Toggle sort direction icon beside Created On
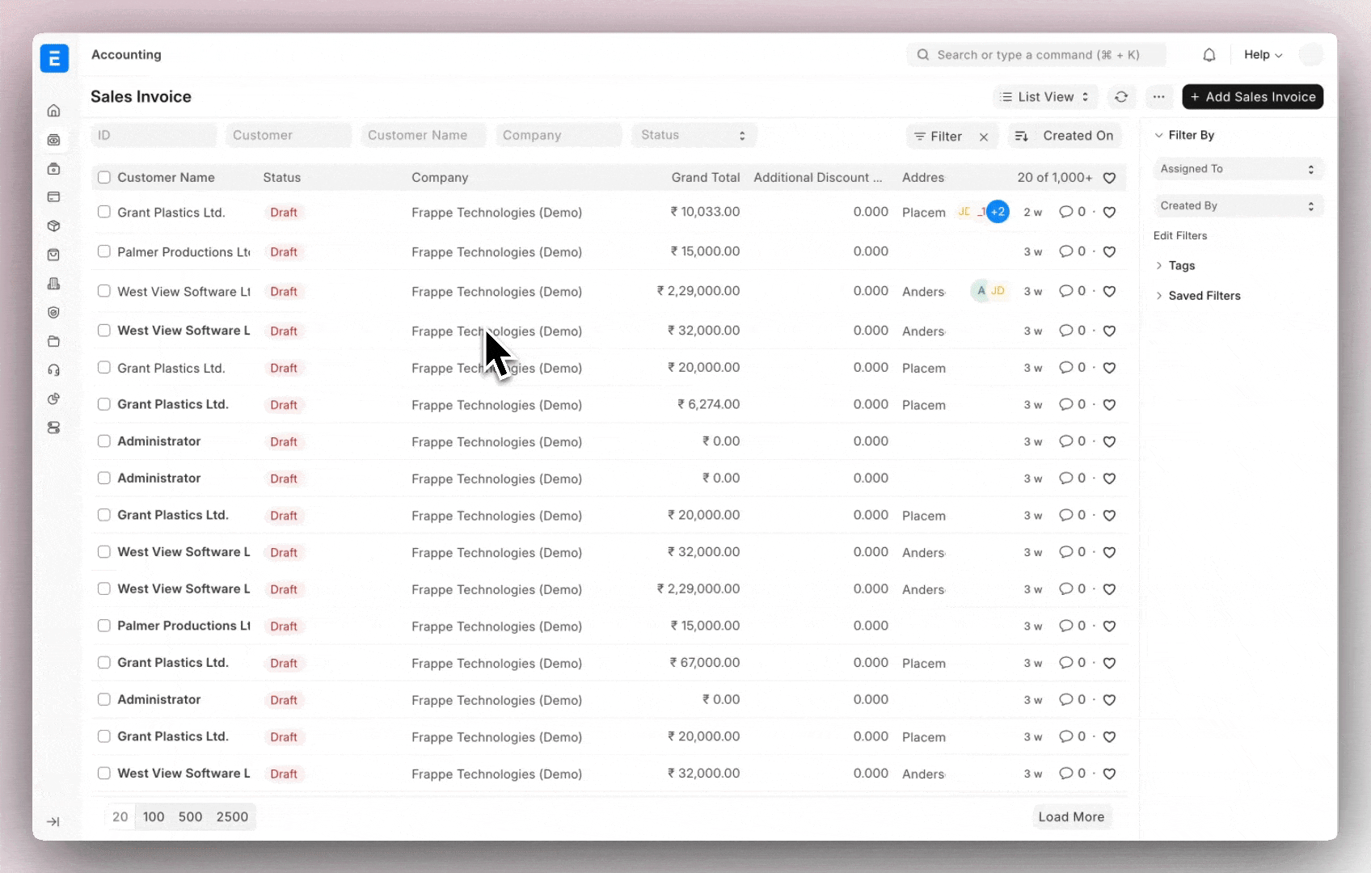The width and height of the screenshot is (1371, 873). [1021, 136]
